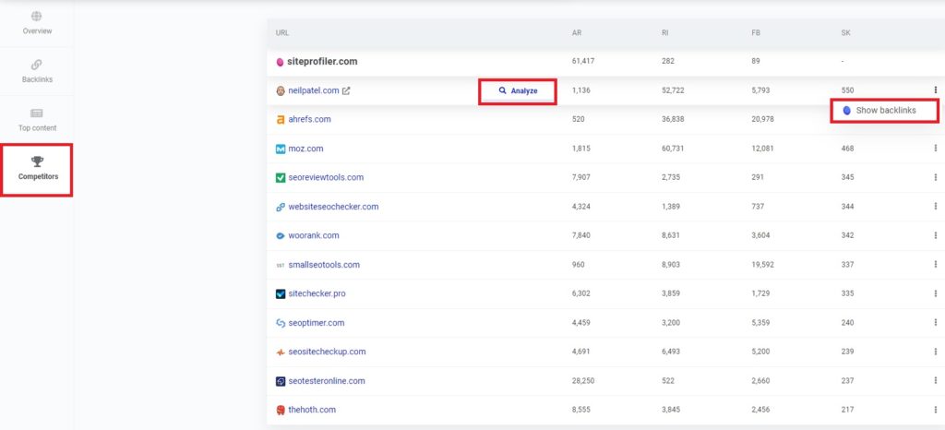Click the Analyze button for neilpatel.com

coord(518,91)
